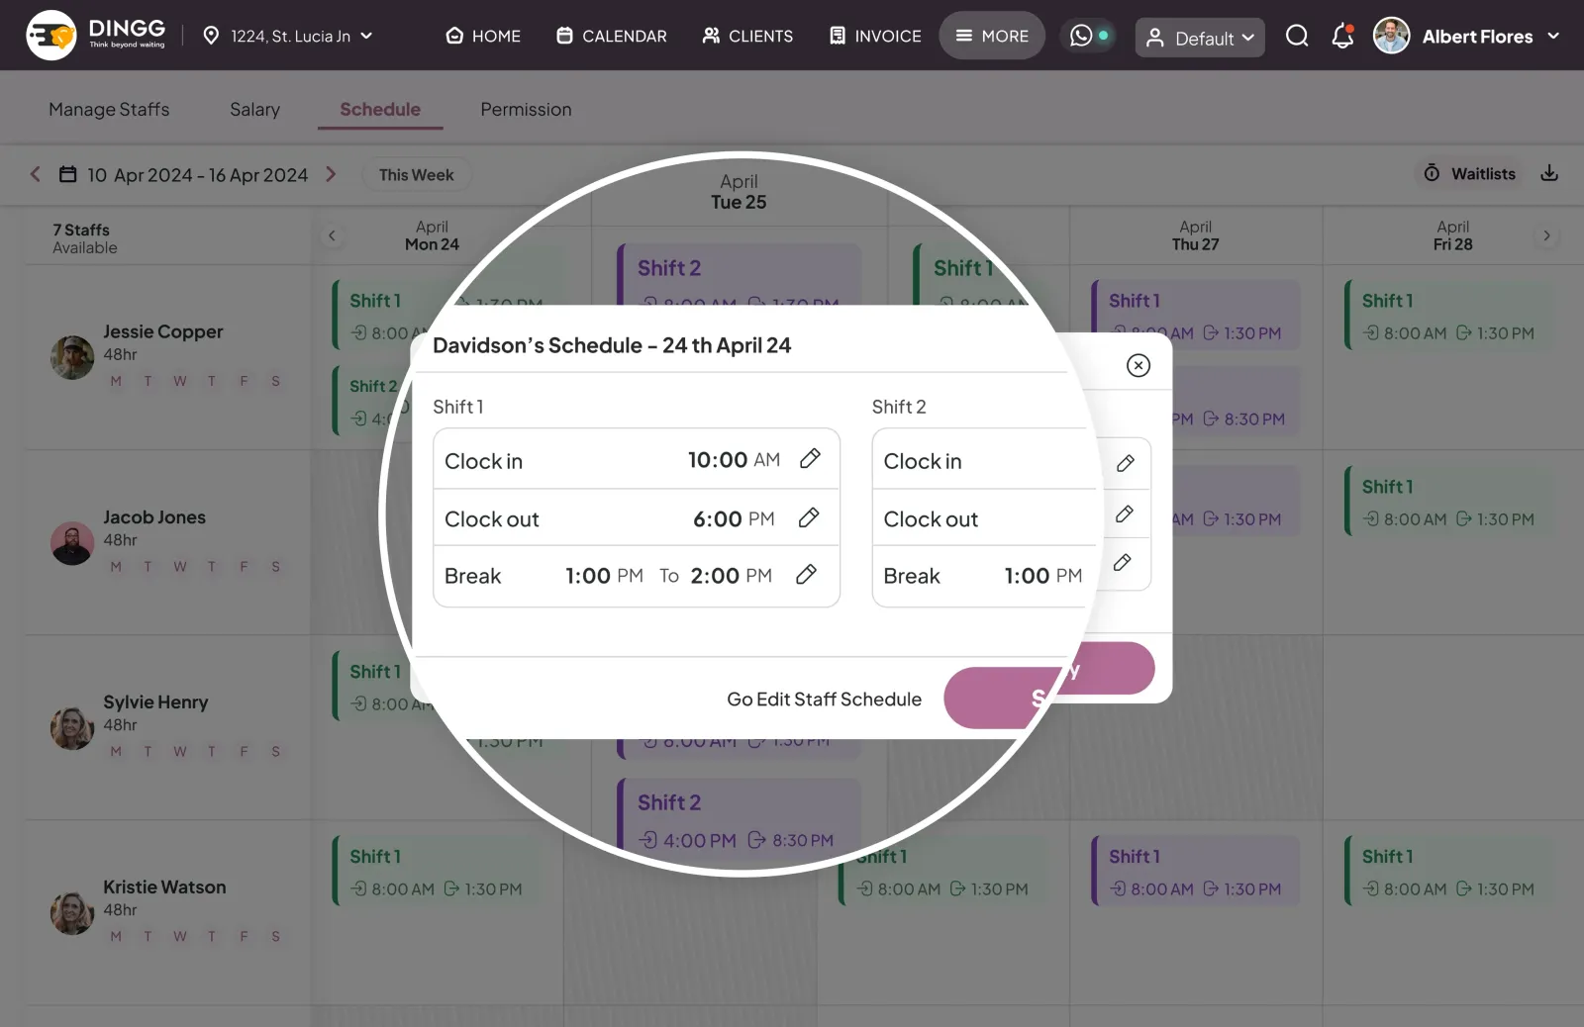Click Go Edit Staff Schedule link
The height and width of the screenshot is (1027, 1584).
(824, 699)
